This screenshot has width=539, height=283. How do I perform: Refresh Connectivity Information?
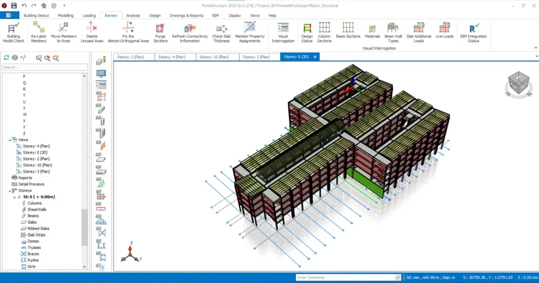pyautogui.click(x=190, y=33)
